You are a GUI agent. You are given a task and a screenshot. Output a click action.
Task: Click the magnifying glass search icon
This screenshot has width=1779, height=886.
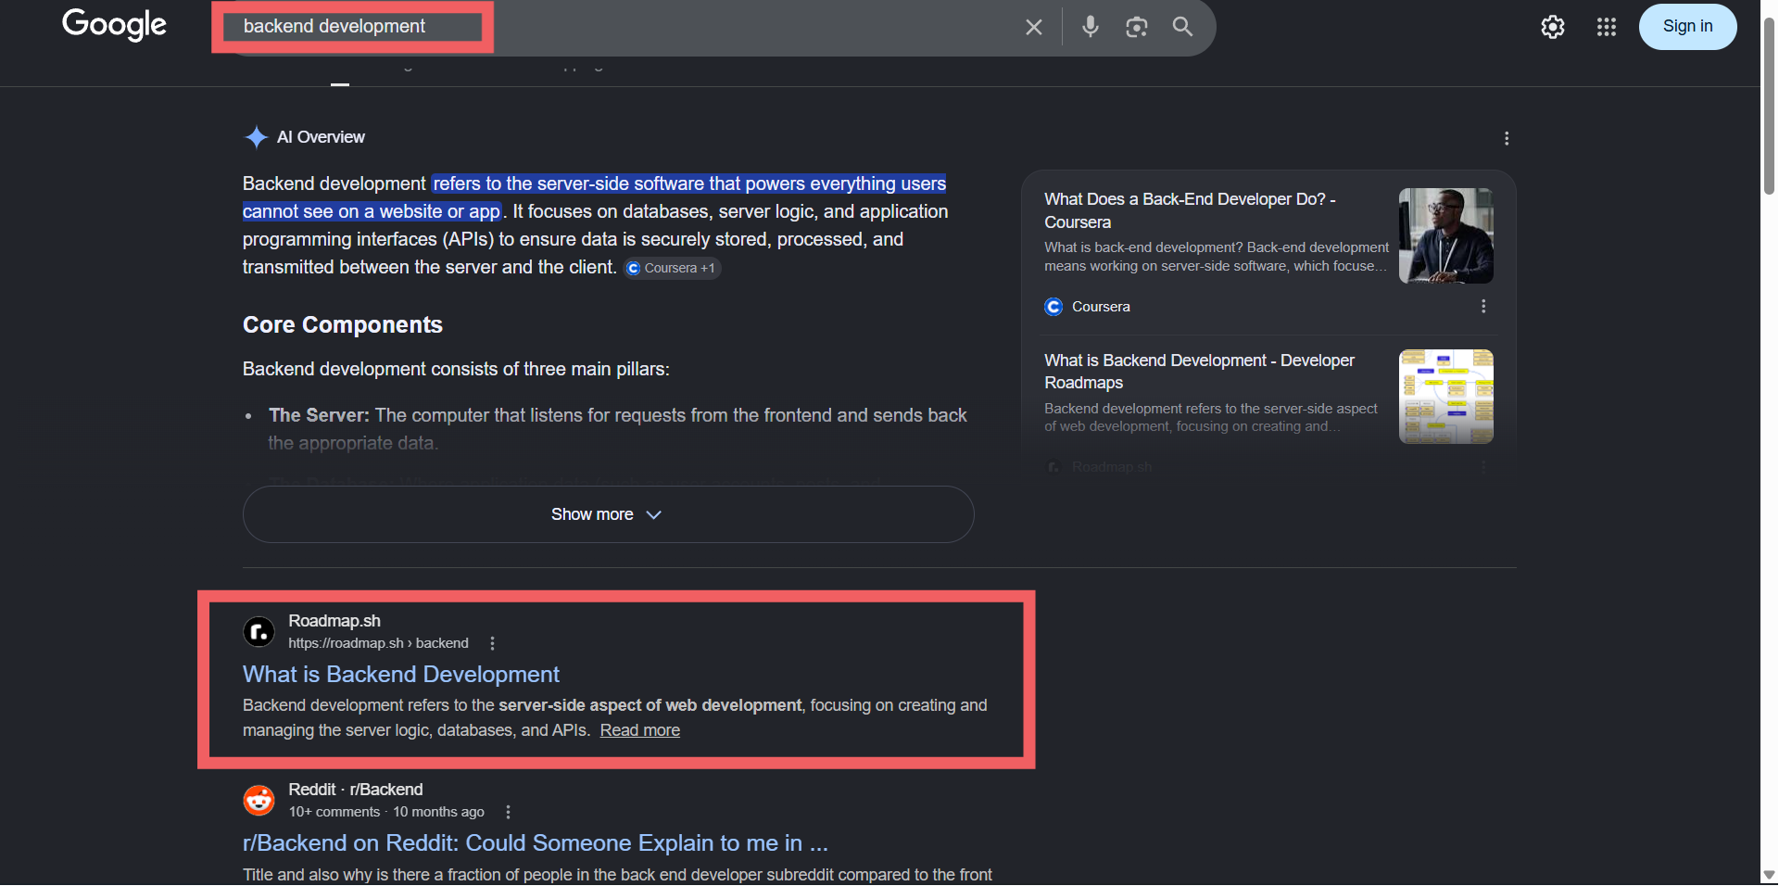point(1182,26)
